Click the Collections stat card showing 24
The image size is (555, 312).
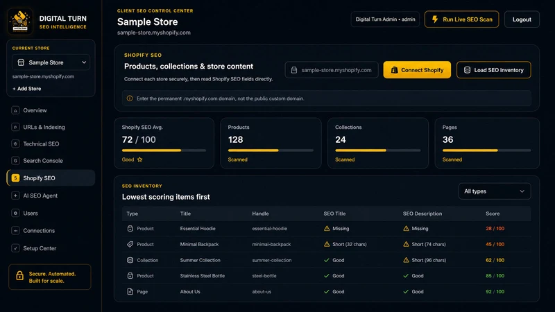[x=378, y=144]
